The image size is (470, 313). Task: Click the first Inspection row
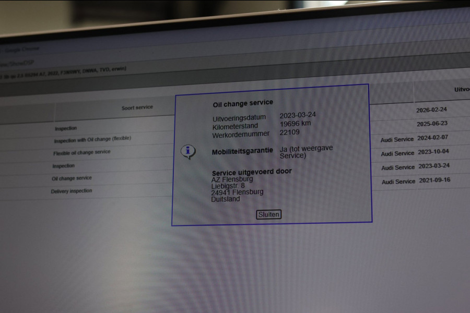pos(66,128)
